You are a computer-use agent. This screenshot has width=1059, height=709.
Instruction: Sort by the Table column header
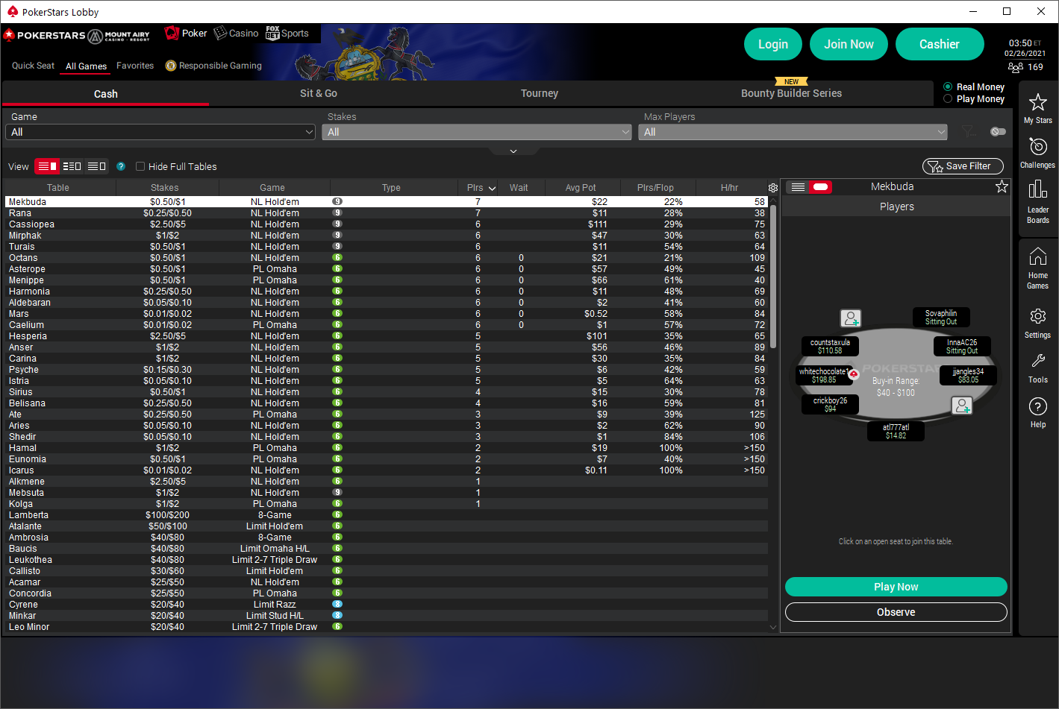coord(58,188)
